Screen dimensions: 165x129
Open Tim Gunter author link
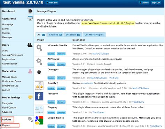[x=98, y=112]
